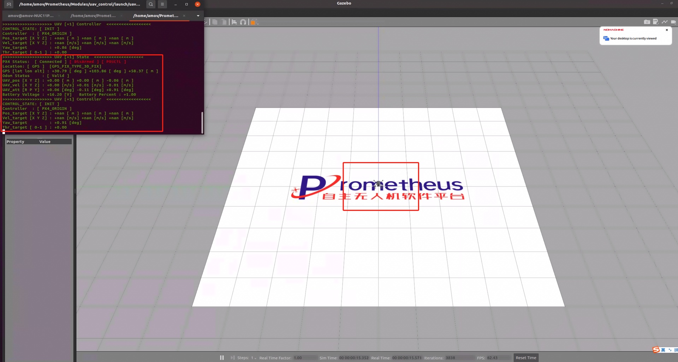Pause the Gazebo simulation
This screenshot has height=362, width=678.
[x=222, y=357]
